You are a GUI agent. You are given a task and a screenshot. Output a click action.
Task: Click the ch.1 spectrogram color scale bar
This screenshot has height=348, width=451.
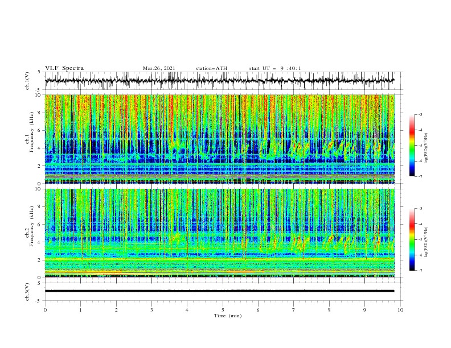click(412, 145)
